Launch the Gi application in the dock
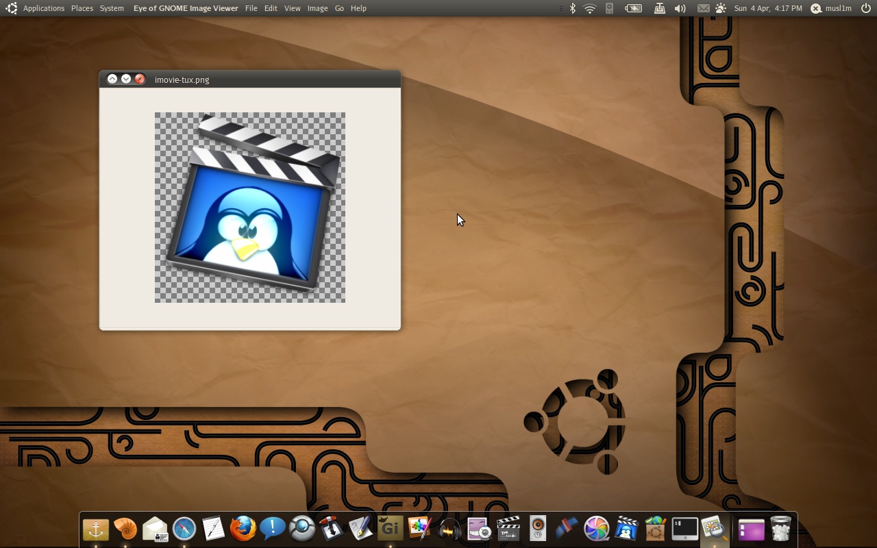 [390, 529]
